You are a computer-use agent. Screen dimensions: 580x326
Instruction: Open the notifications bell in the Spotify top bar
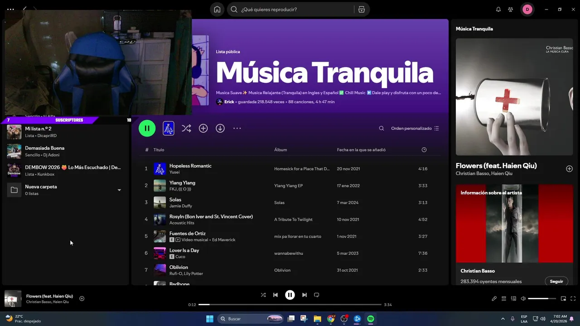point(498,10)
